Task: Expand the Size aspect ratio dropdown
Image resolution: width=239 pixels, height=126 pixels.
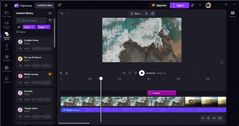Action: pyautogui.click(x=135, y=13)
